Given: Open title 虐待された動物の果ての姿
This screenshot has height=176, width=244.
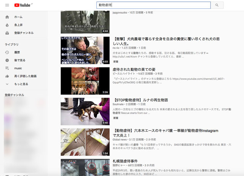Looking at the screenshot, I should pyautogui.click(x=134, y=69).
